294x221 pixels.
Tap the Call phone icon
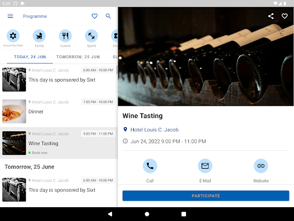(x=150, y=166)
